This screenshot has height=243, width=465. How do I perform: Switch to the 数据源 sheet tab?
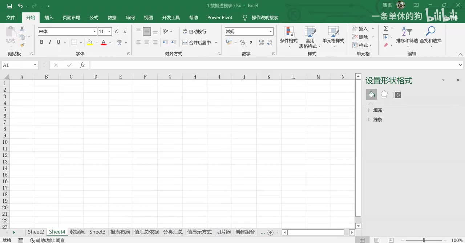77,232
